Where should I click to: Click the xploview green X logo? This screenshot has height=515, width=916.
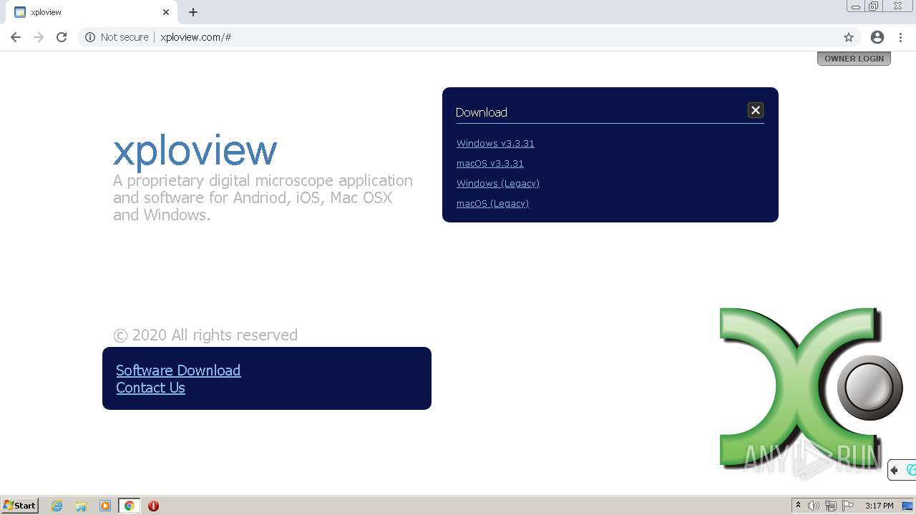(810, 388)
